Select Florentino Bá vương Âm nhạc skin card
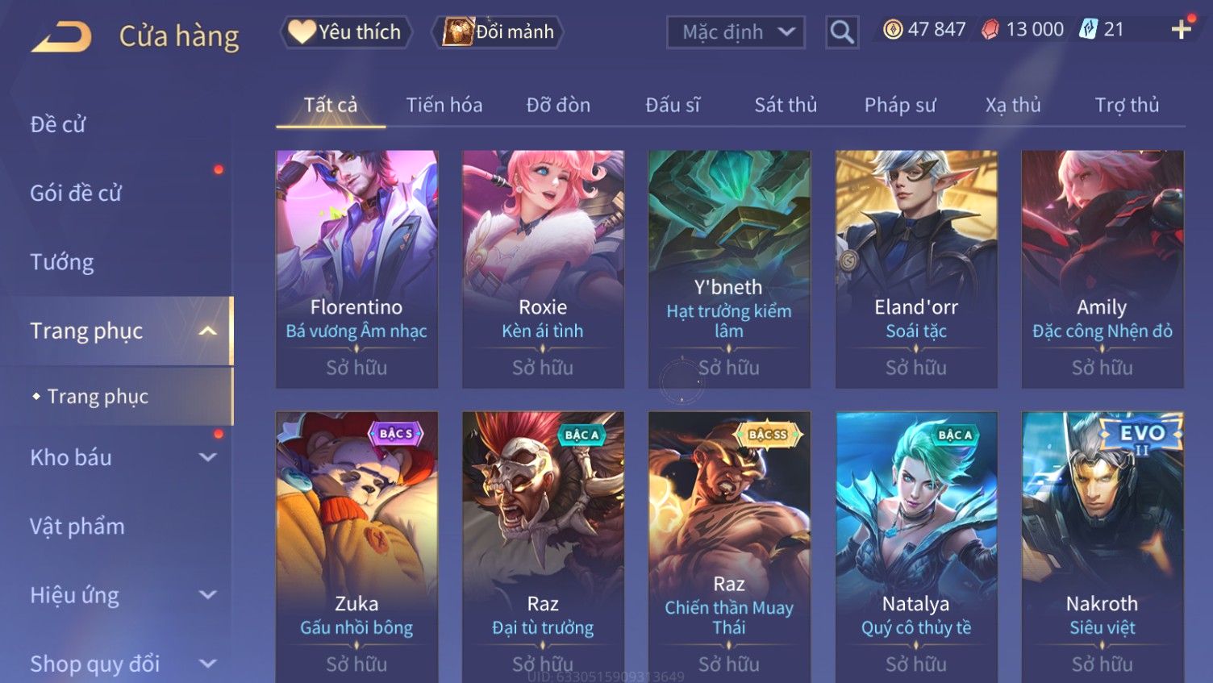Screen dimensions: 1213x683 (356, 269)
